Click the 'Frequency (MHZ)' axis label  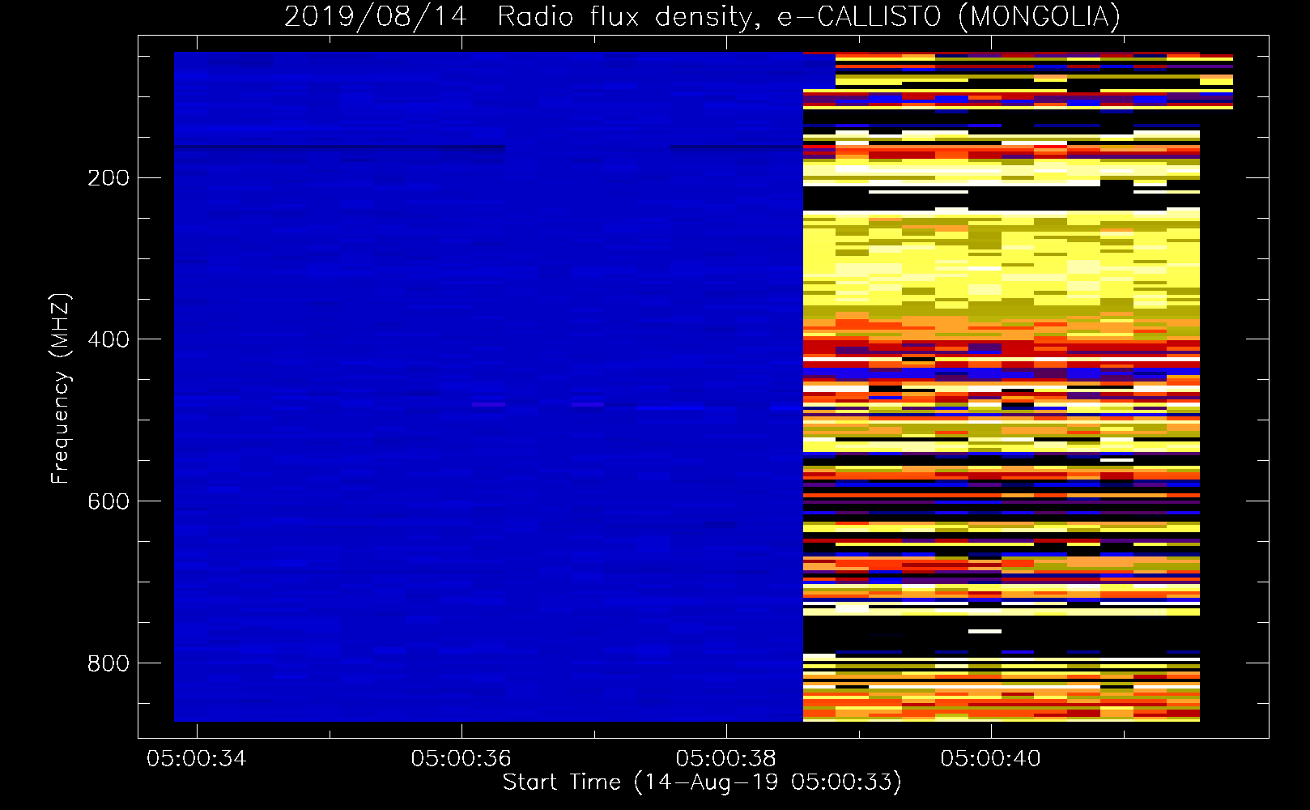(61, 388)
